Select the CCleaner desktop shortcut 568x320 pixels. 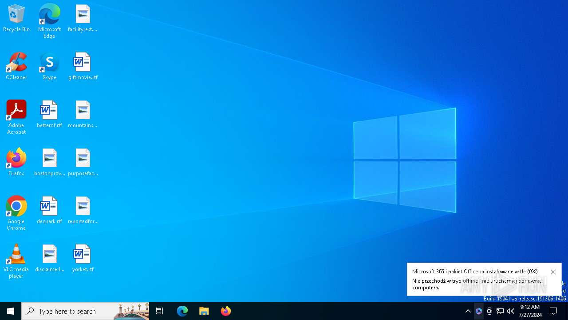click(16, 67)
